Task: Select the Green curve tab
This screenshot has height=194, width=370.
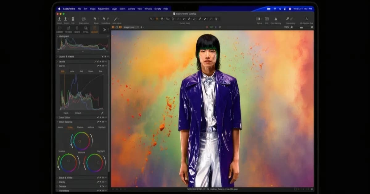Action: [x=91, y=71]
